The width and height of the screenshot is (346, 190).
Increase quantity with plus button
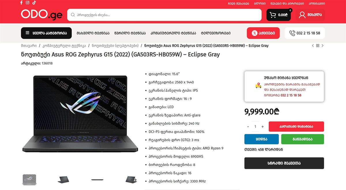tap(263, 127)
